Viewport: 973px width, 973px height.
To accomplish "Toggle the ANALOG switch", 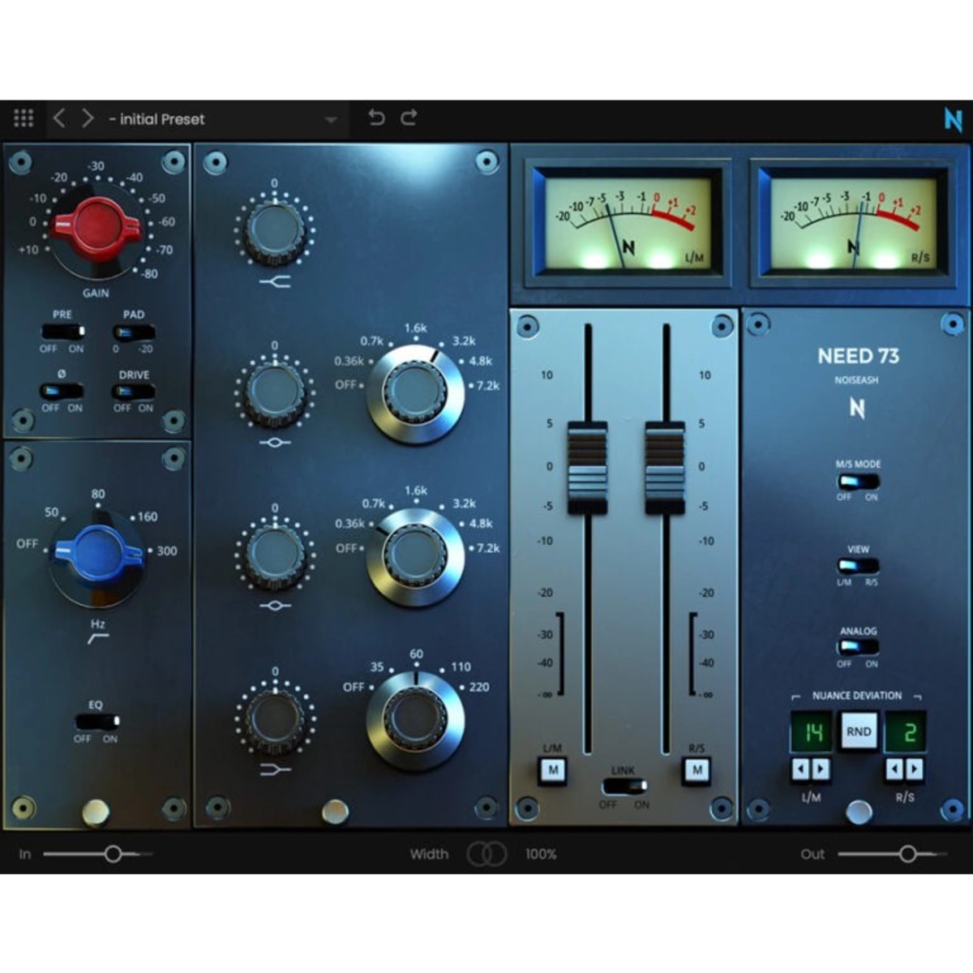I will pos(858,647).
